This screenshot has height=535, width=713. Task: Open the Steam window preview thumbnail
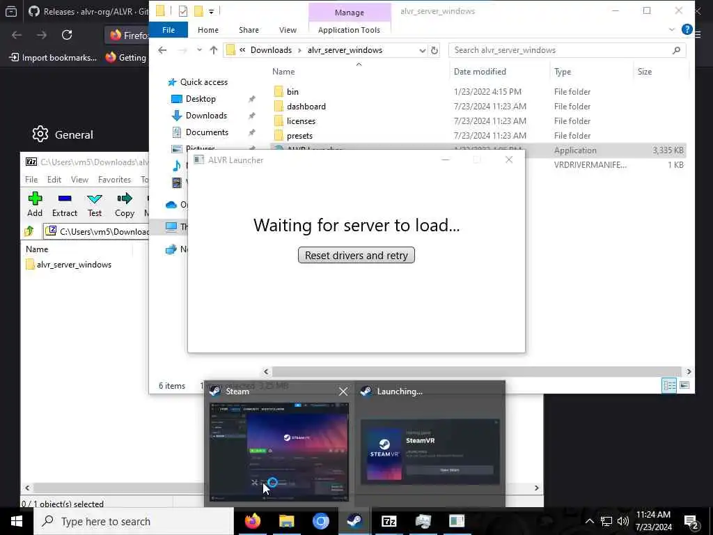[279, 452]
